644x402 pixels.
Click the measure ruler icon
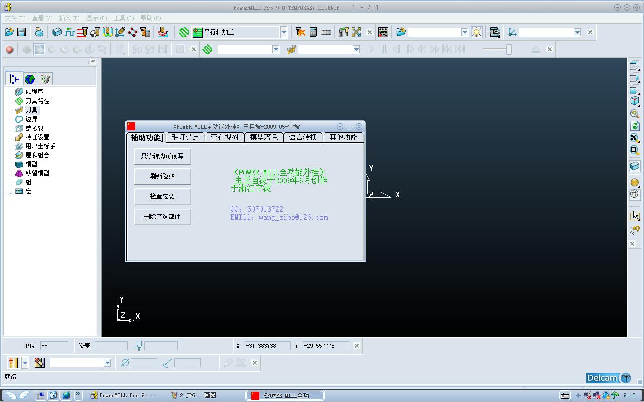pos(326,32)
